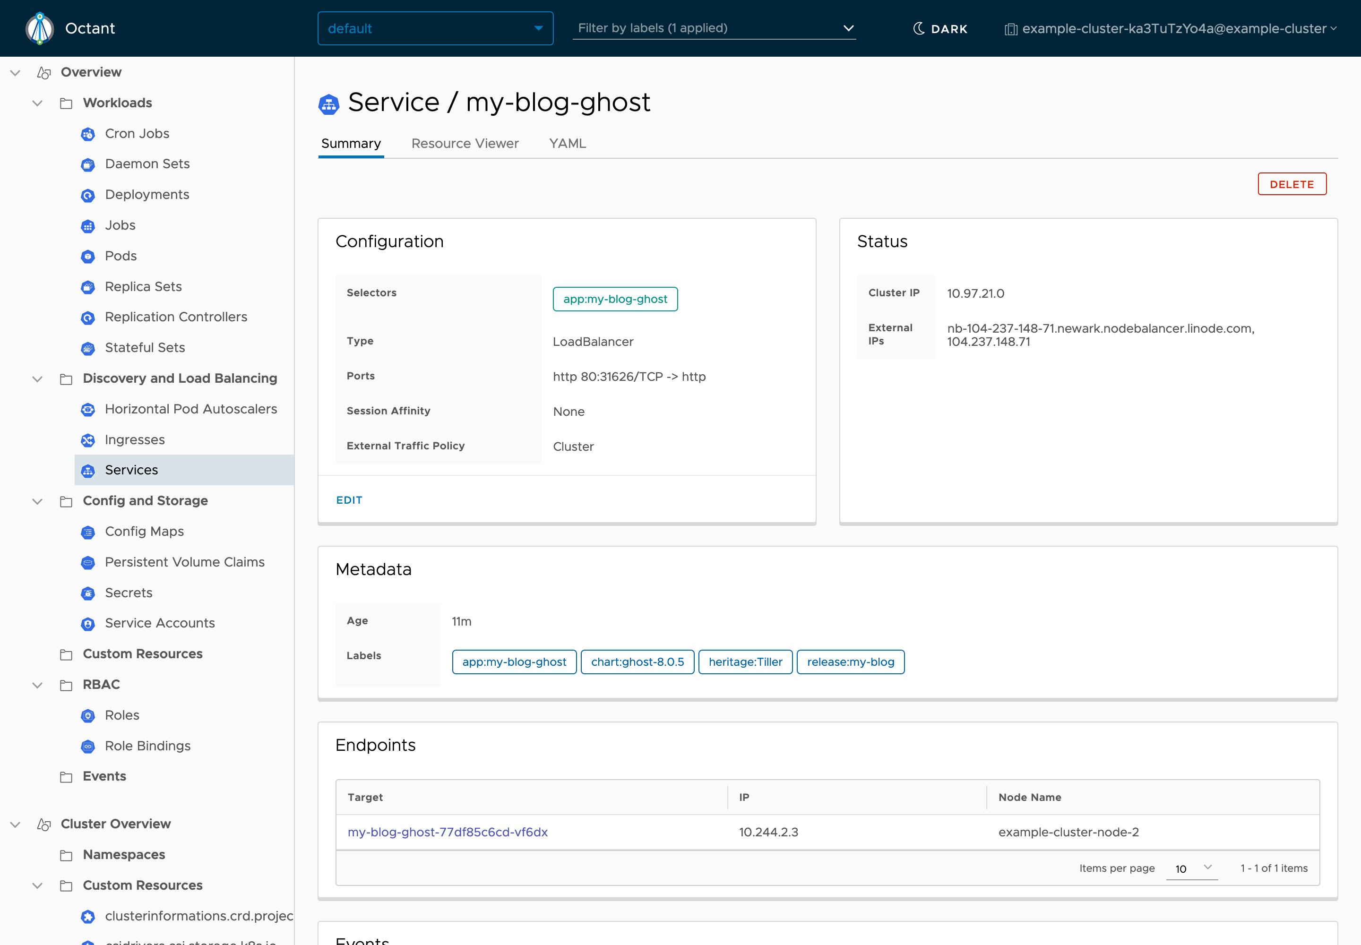The width and height of the screenshot is (1361, 945).
Task: Click the my-blog-ghost-77df85c6cd-vf6dx endpoint link
Action: (449, 831)
